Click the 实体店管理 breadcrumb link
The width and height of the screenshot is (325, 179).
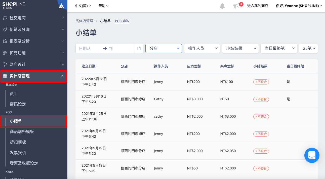tap(84, 21)
